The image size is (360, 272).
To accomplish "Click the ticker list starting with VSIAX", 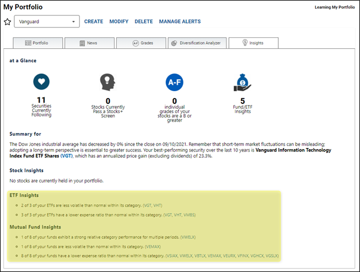I will (x=222, y=256).
